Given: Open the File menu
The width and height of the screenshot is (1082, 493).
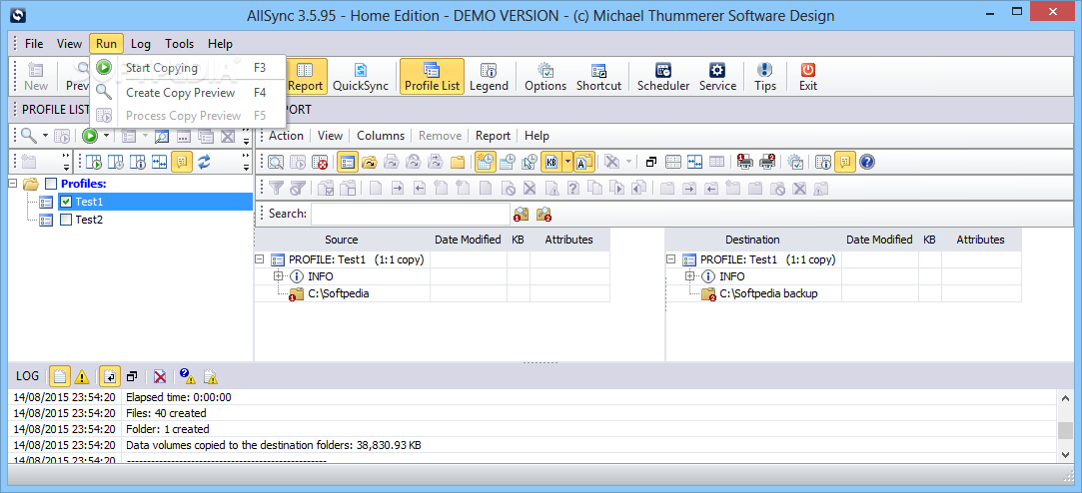Looking at the screenshot, I should 34,44.
